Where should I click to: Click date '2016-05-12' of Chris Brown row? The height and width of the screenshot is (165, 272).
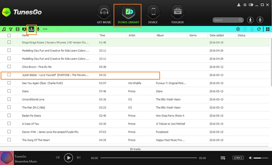click(x=216, y=67)
